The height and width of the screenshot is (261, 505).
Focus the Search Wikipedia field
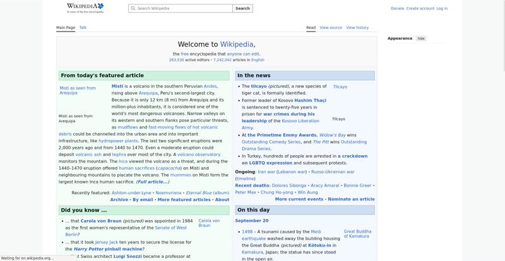point(181,8)
